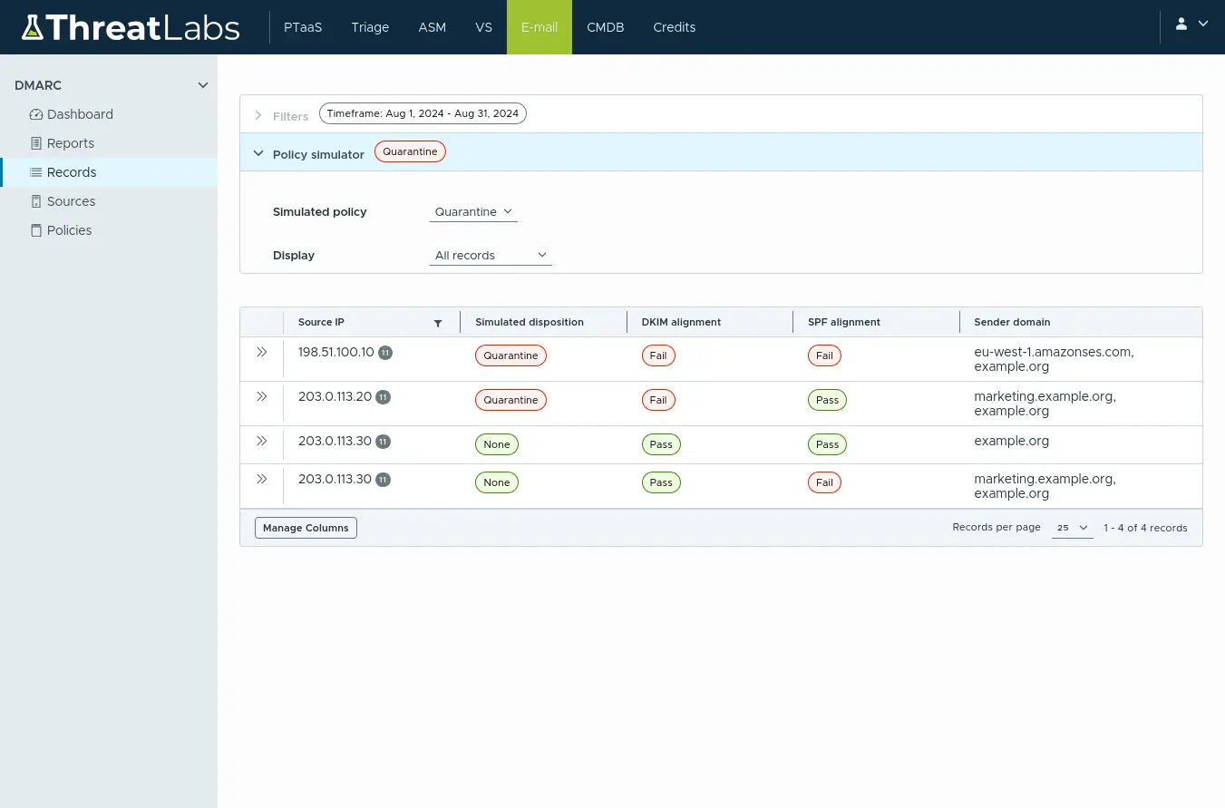The height and width of the screenshot is (808, 1225).
Task: Expand details for the 203.0.113.20 row
Action: click(262, 396)
